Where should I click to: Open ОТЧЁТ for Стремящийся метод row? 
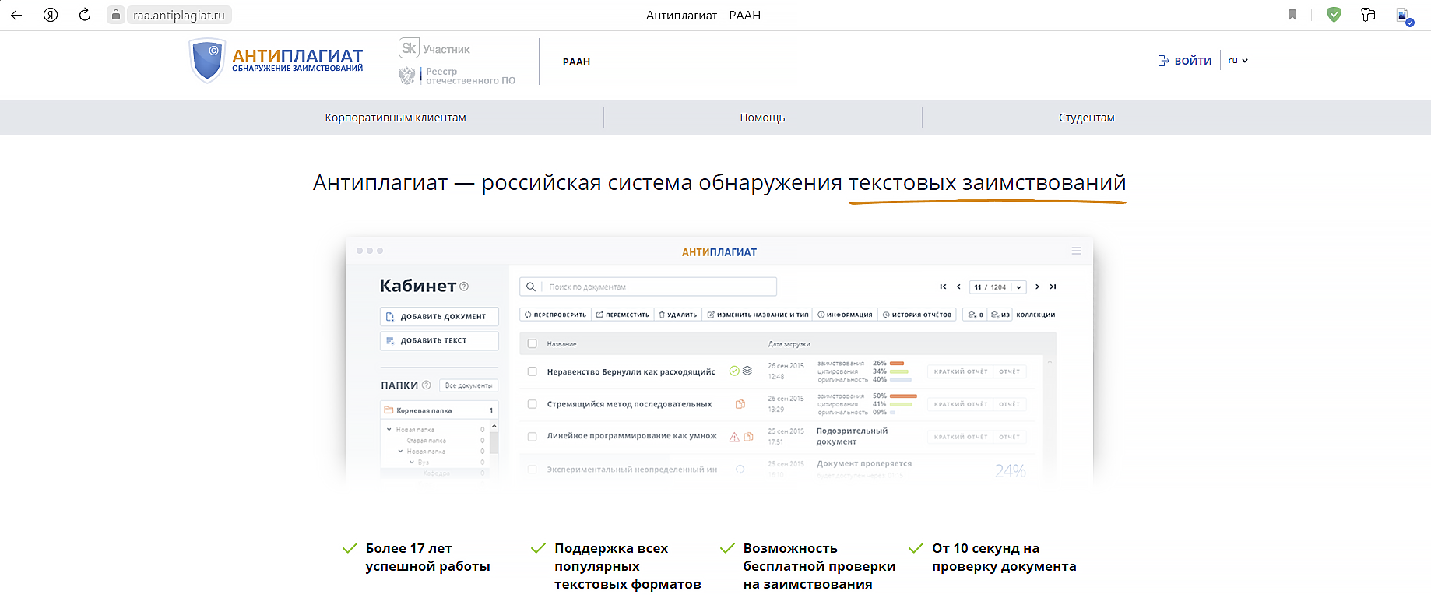(1010, 404)
